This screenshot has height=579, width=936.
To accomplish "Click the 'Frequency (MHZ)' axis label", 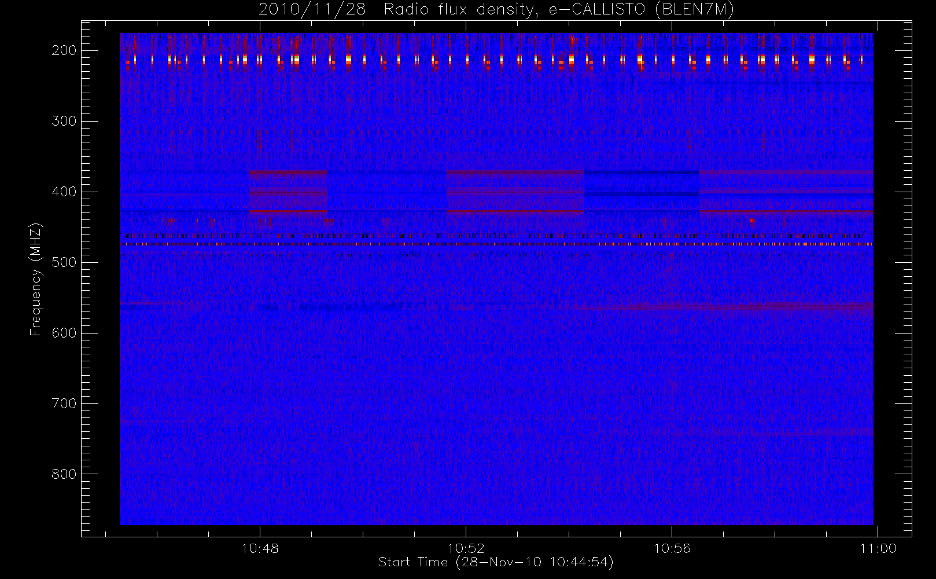I will (x=36, y=279).
